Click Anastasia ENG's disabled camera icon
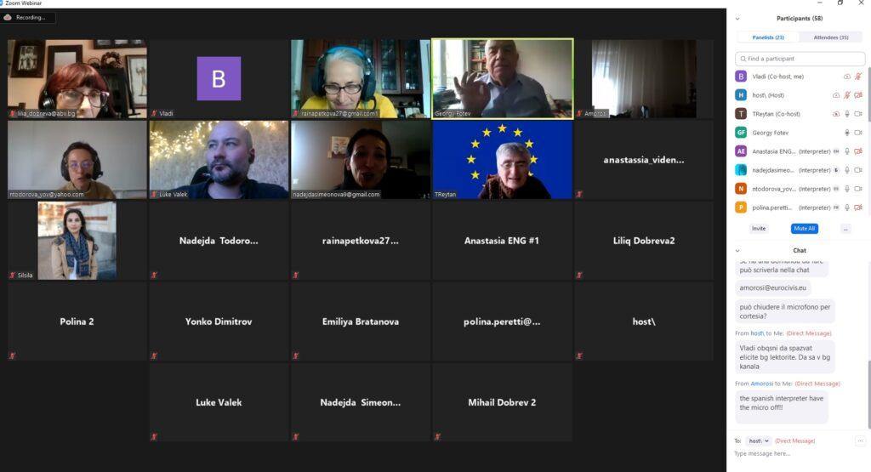871x472 pixels. pos(858,151)
